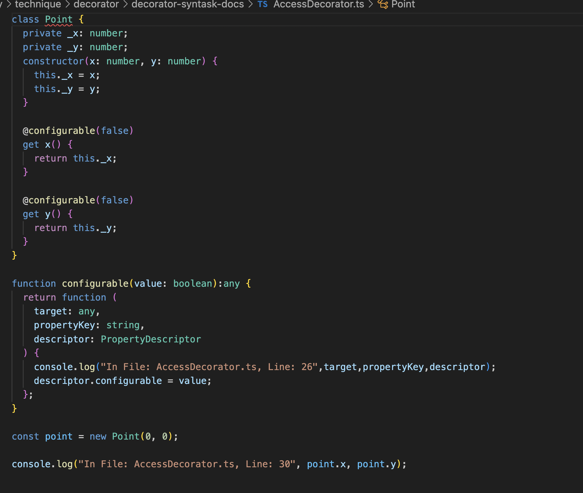Click the class symbol icon beside Point breadcrumb

coord(383,4)
